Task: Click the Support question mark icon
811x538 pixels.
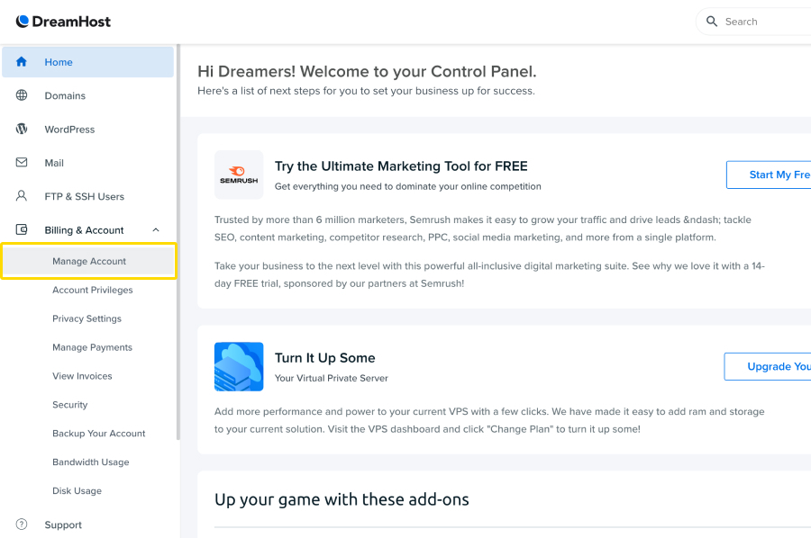Action: coord(22,525)
